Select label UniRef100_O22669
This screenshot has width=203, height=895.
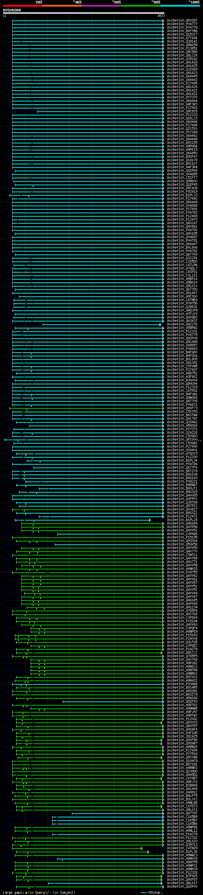(x=182, y=69)
